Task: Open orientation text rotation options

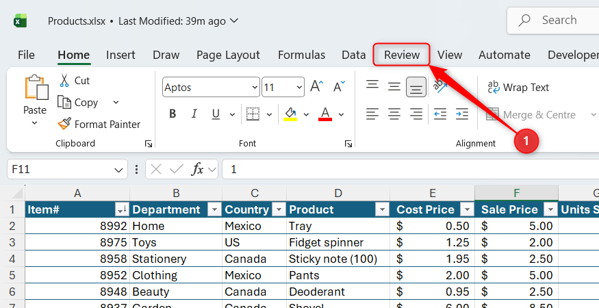Action: coord(439,86)
